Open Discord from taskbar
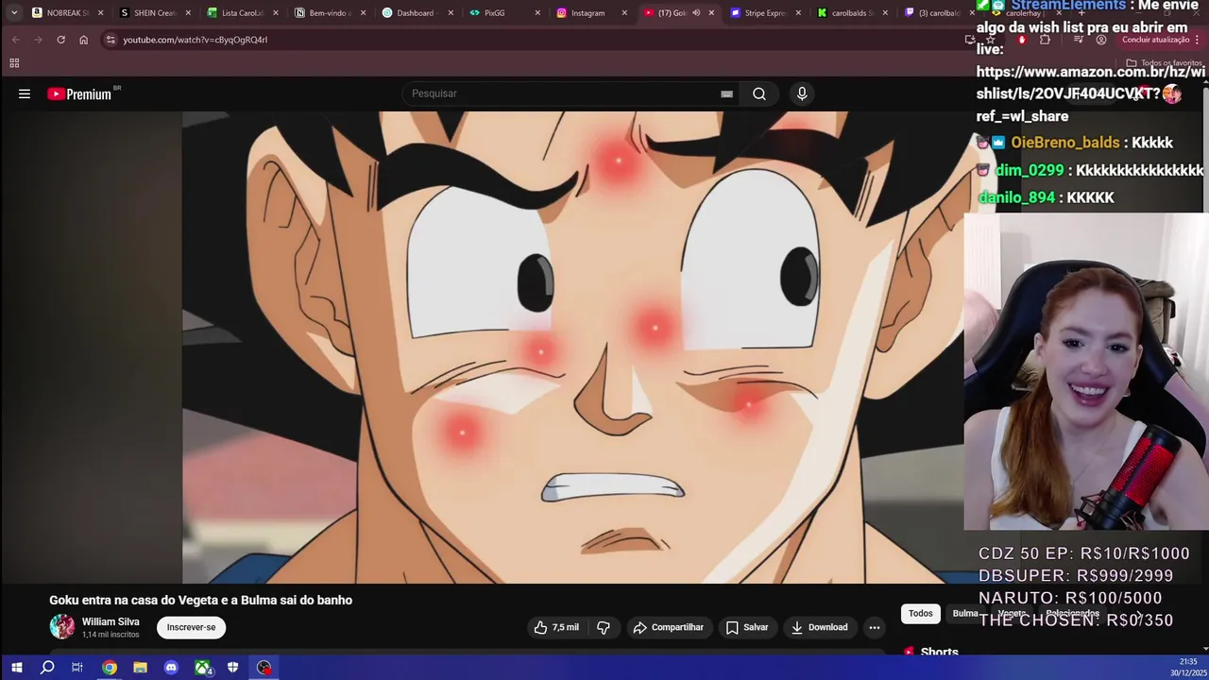 (171, 668)
